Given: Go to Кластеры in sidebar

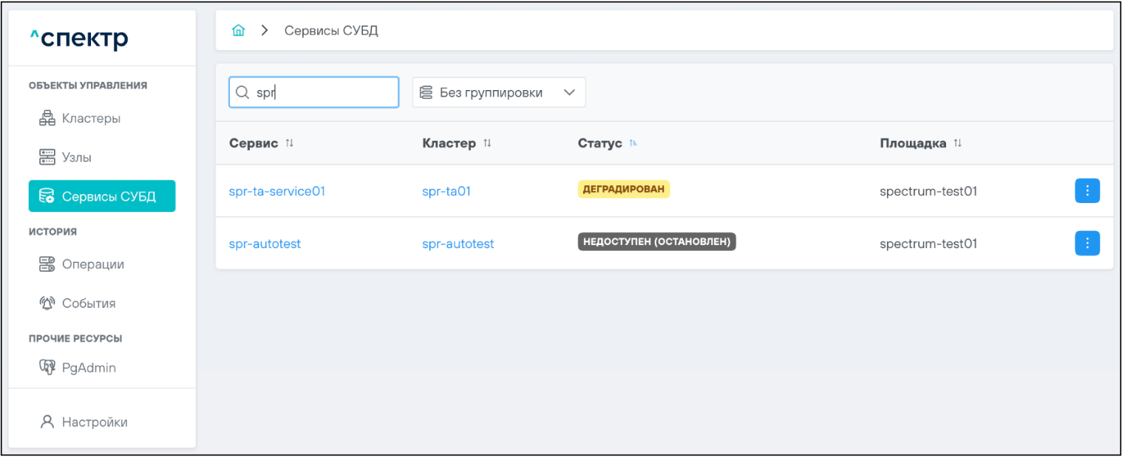Looking at the screenshot, I should coord(91,118).
